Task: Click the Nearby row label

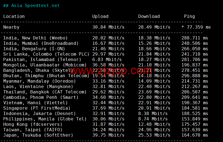Action: (x=11, y=27)
